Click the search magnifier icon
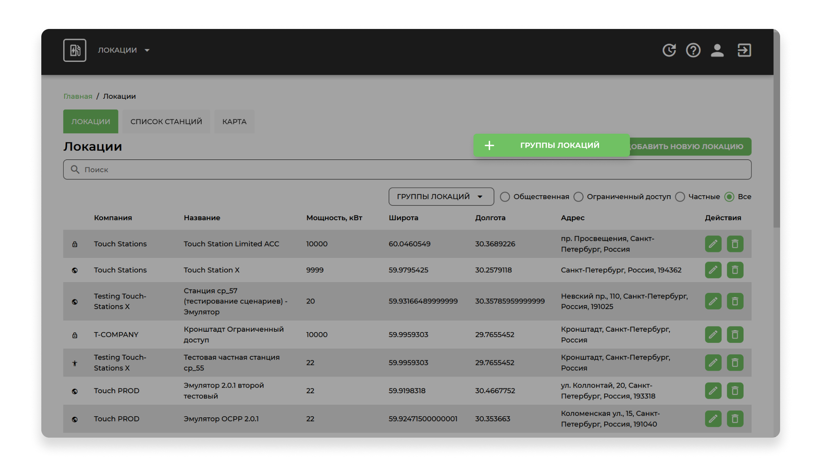The image size is (821, 467). coord(75,170)
